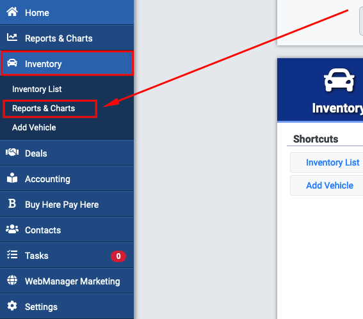This screenshot has height=319, width=363.
Task: Open Inventory List submenu item
Action: click(x=36, y=89)
